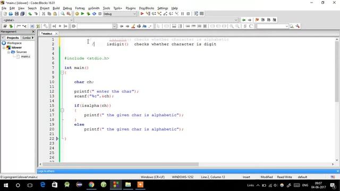
Task: Switch to the Symbols tab in Management
Action: click(x=27, y=38)
